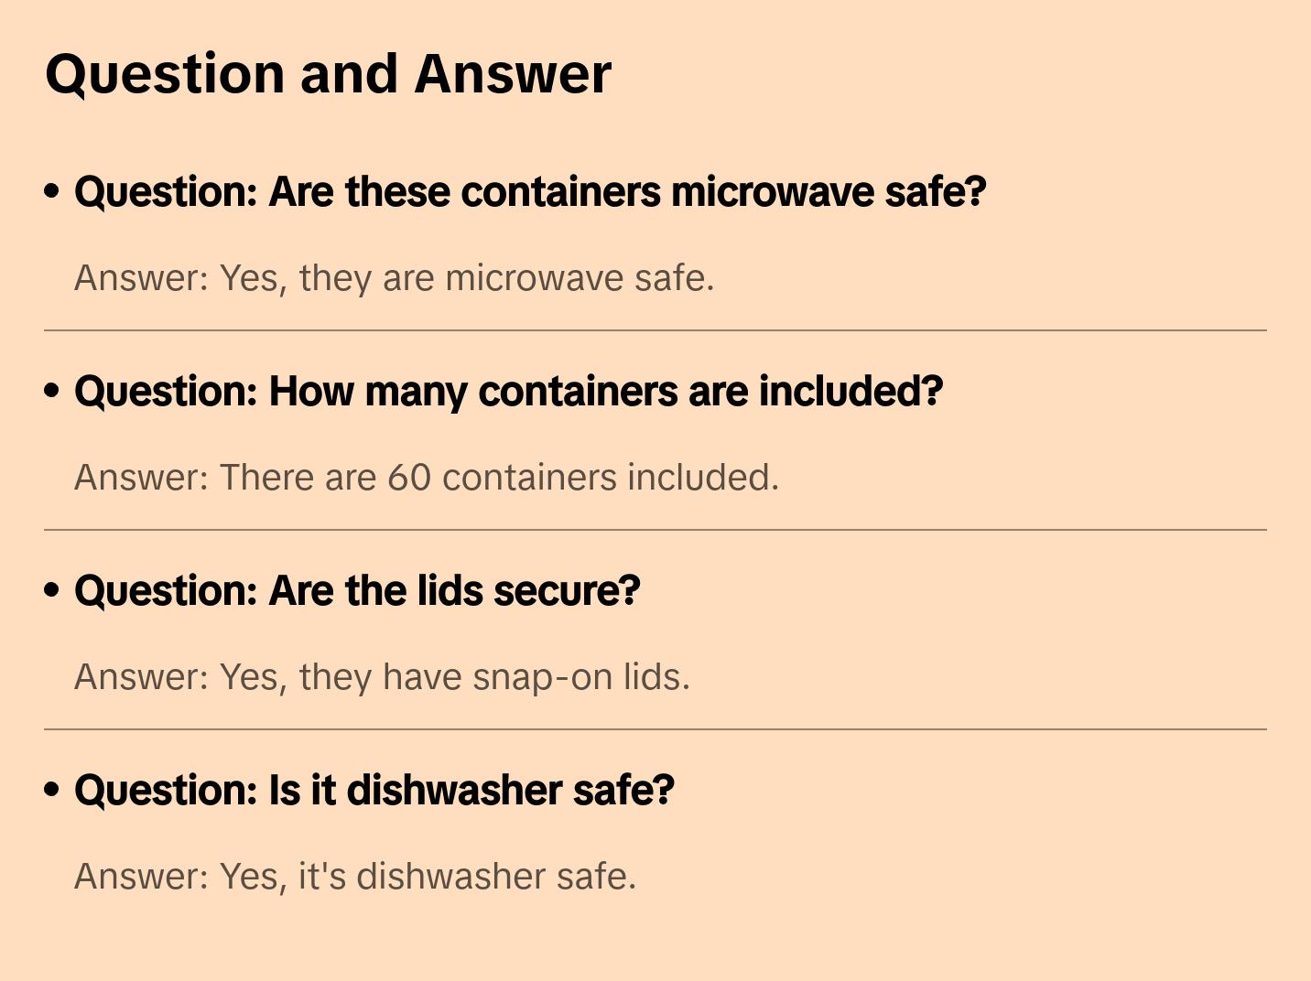
Task: Select the microwave safe question
Action: [530, 192]
